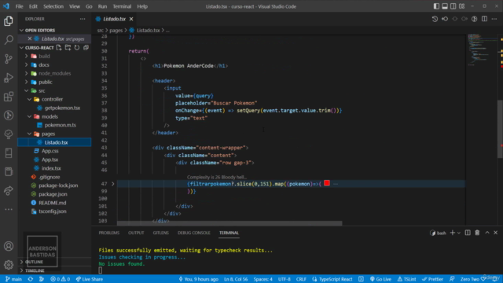Open Explorer panel more actions menu
Image resolution: width=503 pixels, height=283 pixels.
tap(83, 19)
